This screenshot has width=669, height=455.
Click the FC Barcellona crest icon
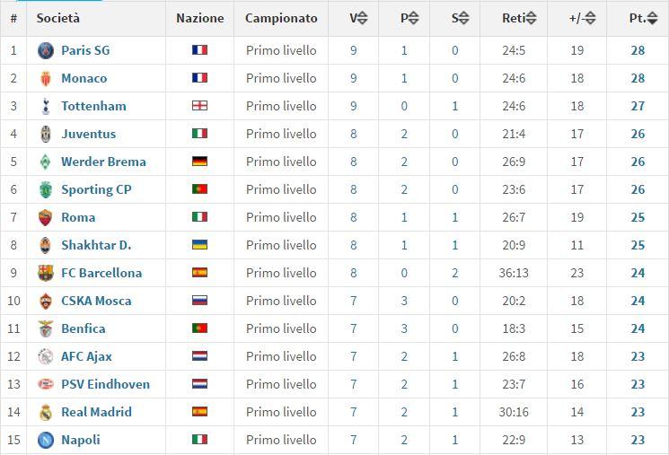(x=46, y=273)
